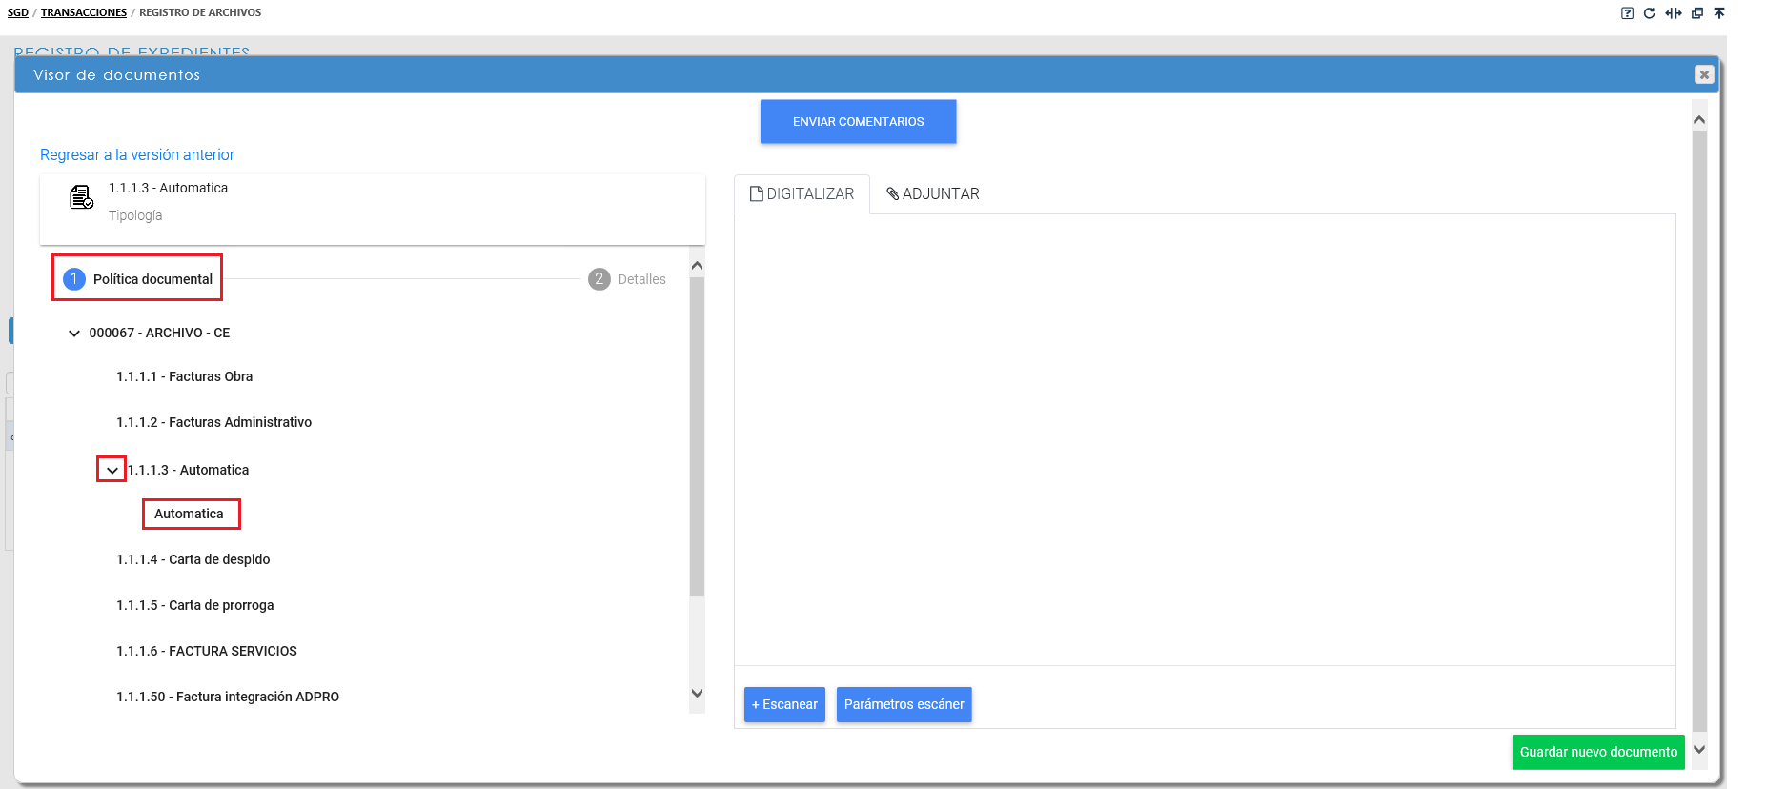Select 1.1.1.1 - Facturas Obra
The height and width of the screenshot is (789, 1787).
[x=185, y=376]
